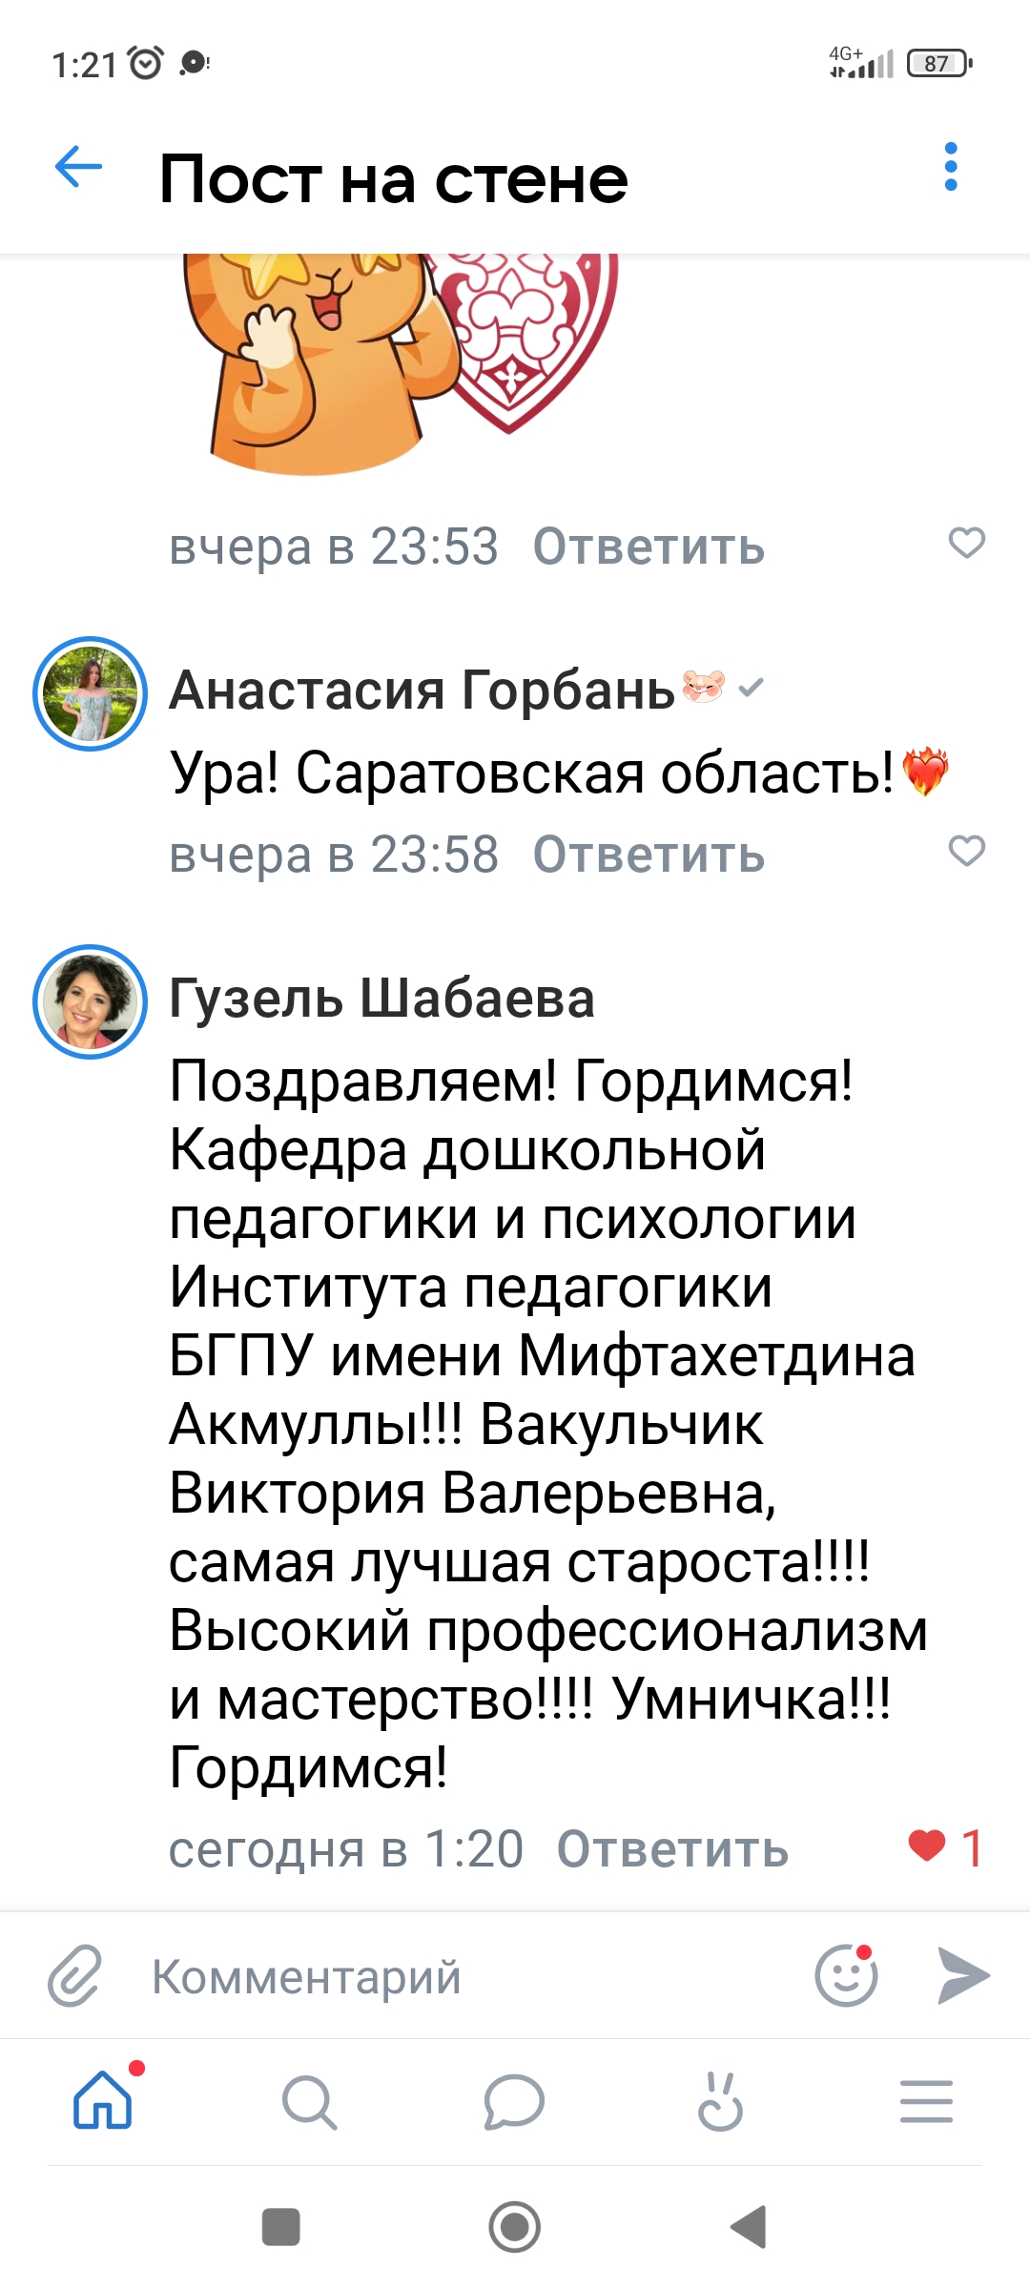This screenshot has width=1030, height=2289.
Task: Open Анастасия Горбань's profile picture
Action: [91, 693]
